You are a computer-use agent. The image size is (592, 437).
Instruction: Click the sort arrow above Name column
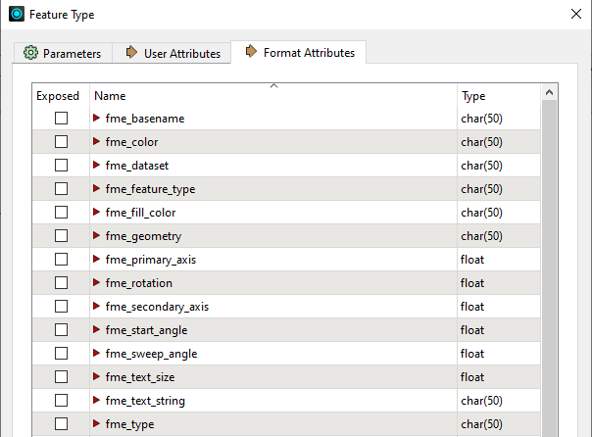pyautogui.click(x=273, y=87)
